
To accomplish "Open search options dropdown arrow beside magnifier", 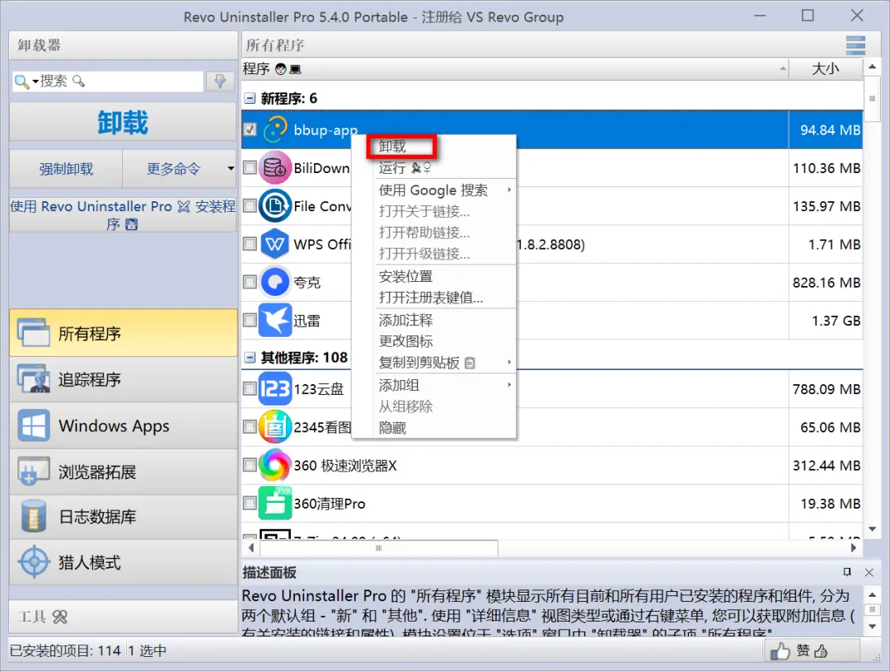I will 35,81.
